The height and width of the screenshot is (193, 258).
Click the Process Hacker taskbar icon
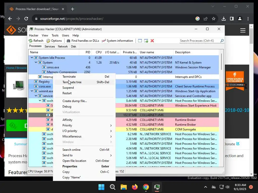tap(157, 187)
